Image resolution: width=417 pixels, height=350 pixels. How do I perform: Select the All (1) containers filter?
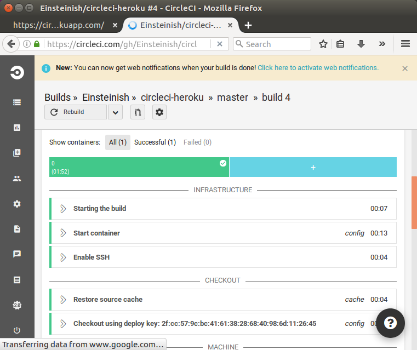click(118, 142)
